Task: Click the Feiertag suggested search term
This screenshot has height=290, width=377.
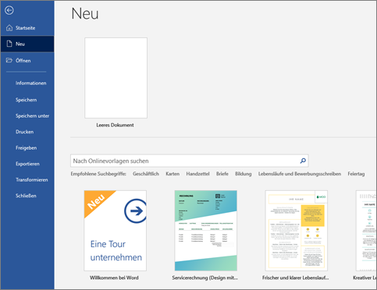Action: click(x=356, y=174)
